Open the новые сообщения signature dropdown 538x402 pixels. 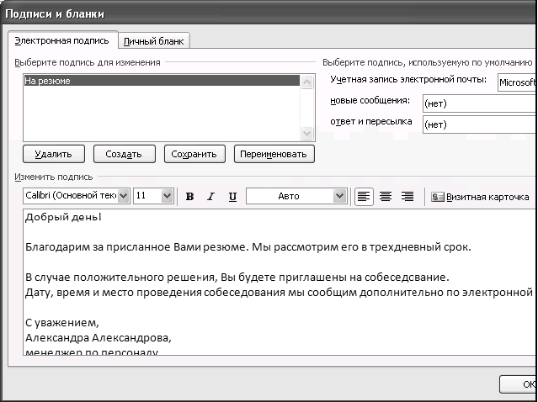[x=478, y=103]
